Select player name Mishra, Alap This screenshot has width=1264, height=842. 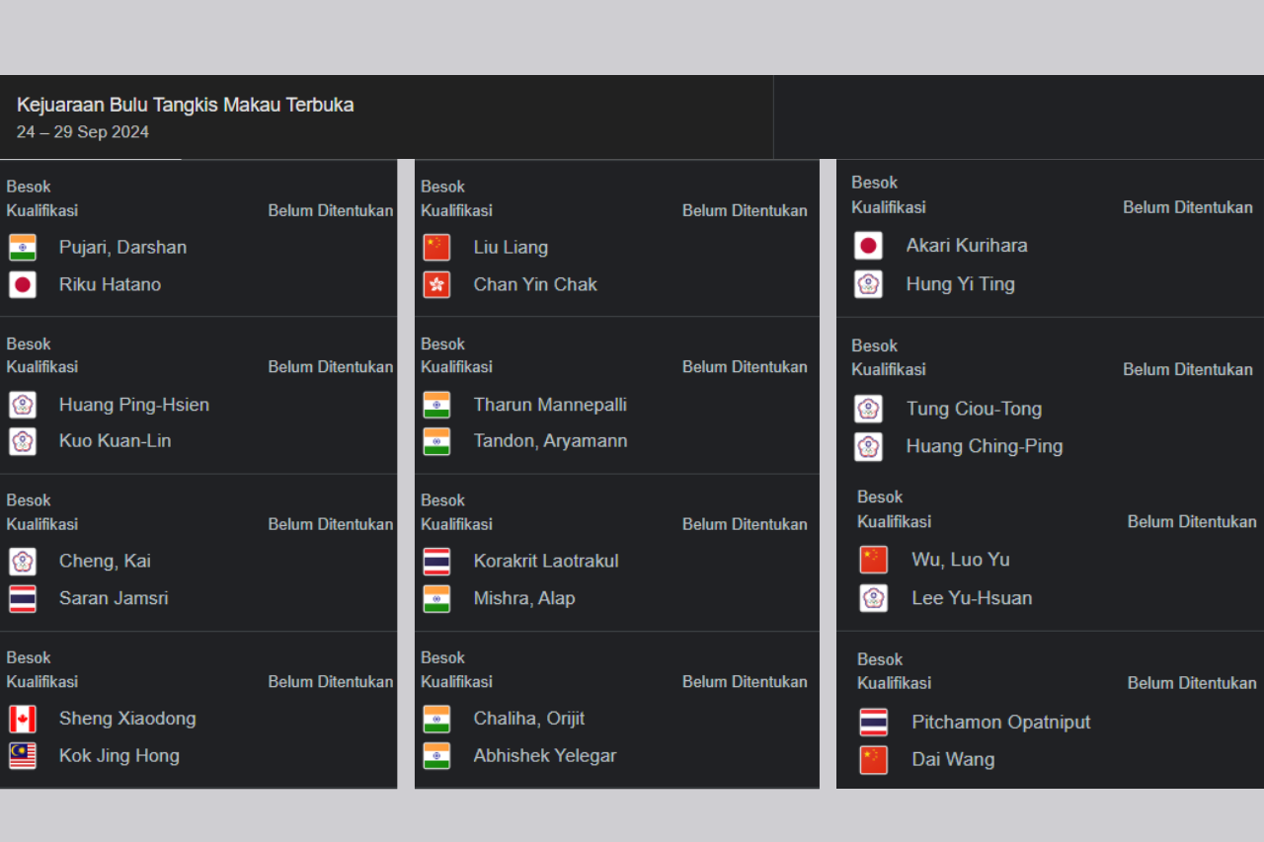click(x=524, y=598)
